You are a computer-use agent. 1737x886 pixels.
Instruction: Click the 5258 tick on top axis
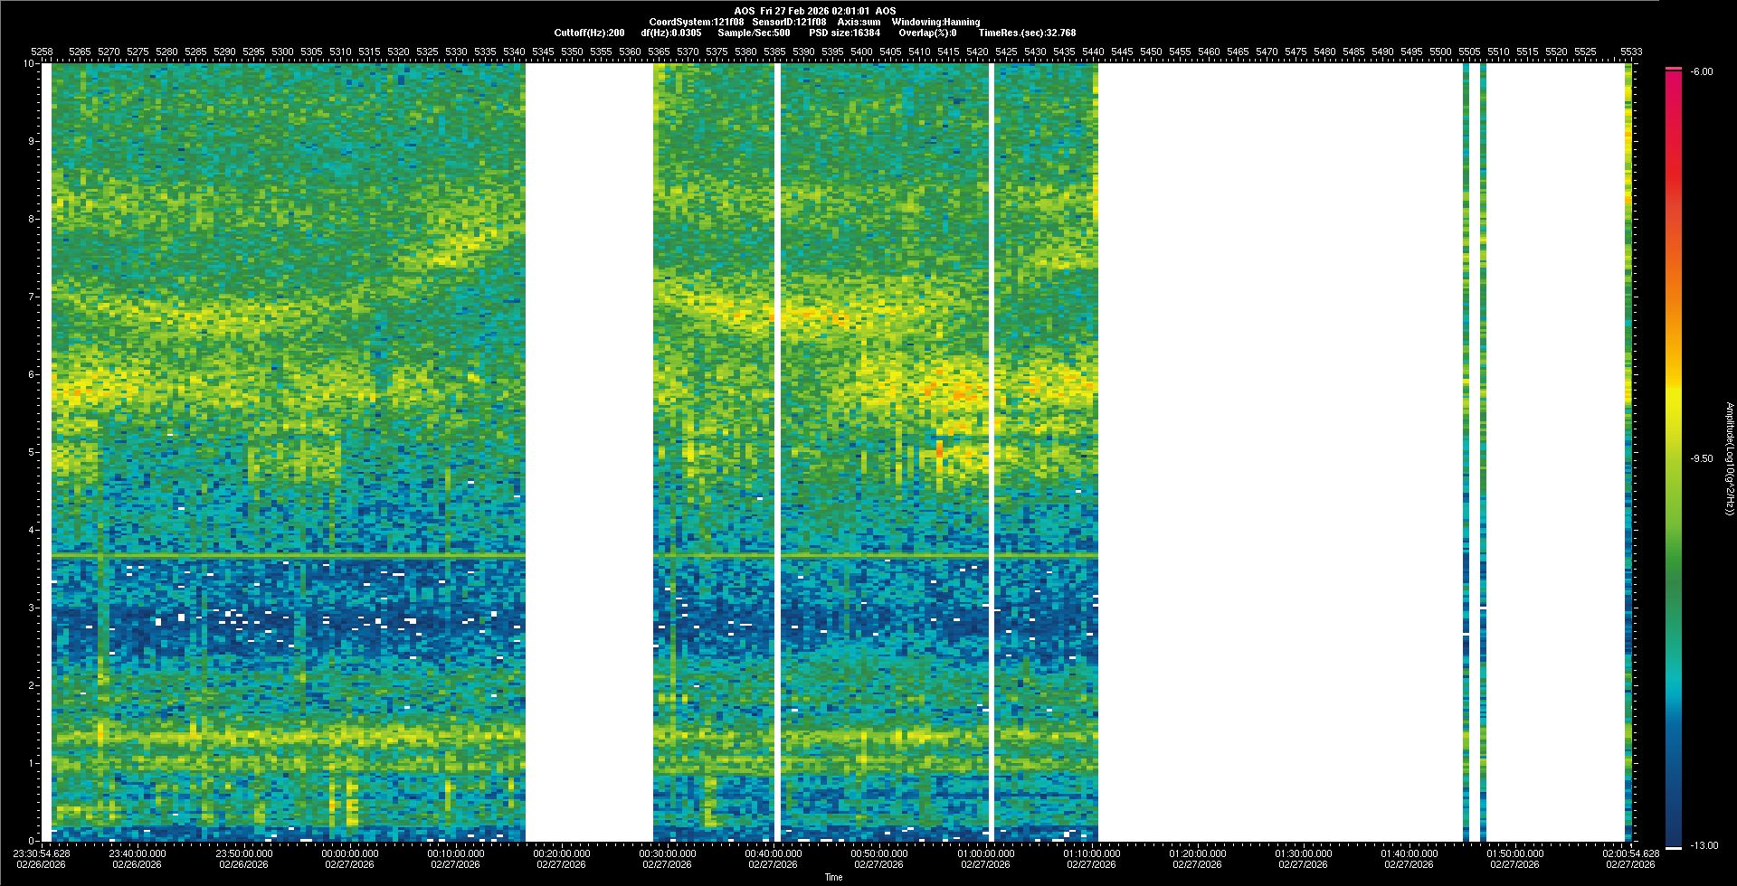point(42,52)
